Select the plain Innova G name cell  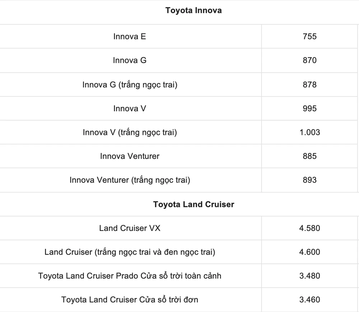130,61
